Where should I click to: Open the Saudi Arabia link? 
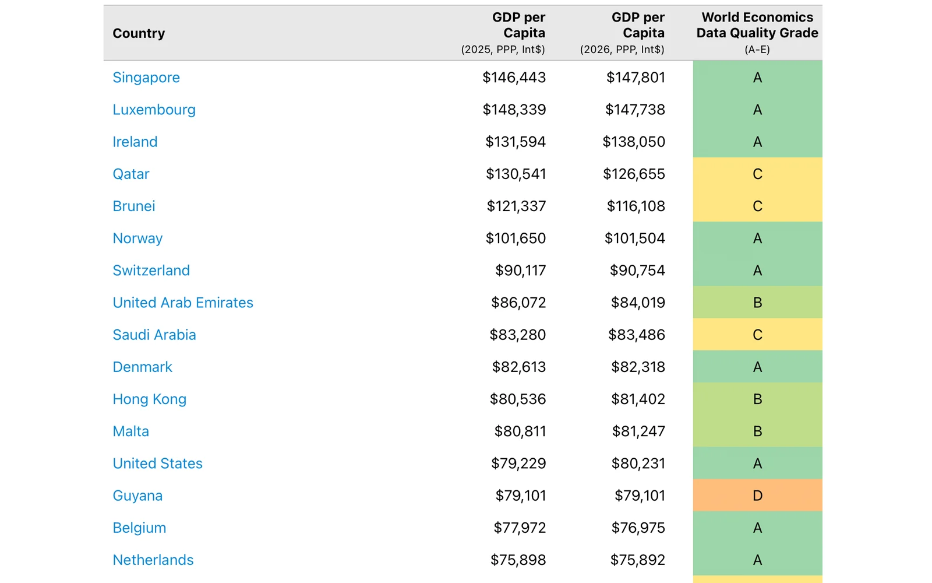coord(154,335)
